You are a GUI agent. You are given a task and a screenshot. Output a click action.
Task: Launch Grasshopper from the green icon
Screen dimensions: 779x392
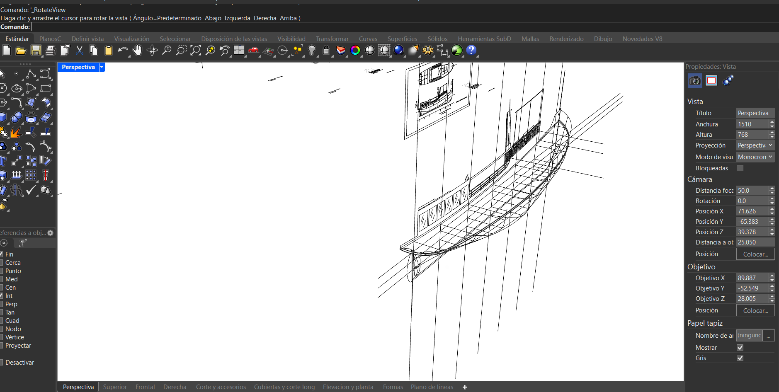point(457,51)
